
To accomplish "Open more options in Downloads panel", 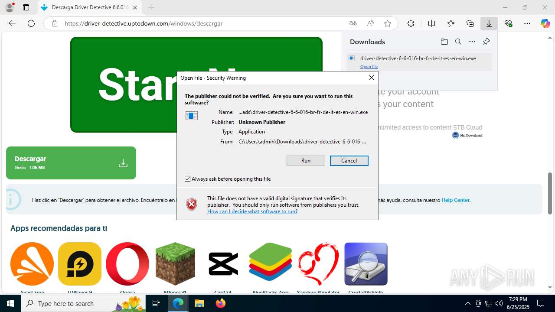I will pos(472,42).
